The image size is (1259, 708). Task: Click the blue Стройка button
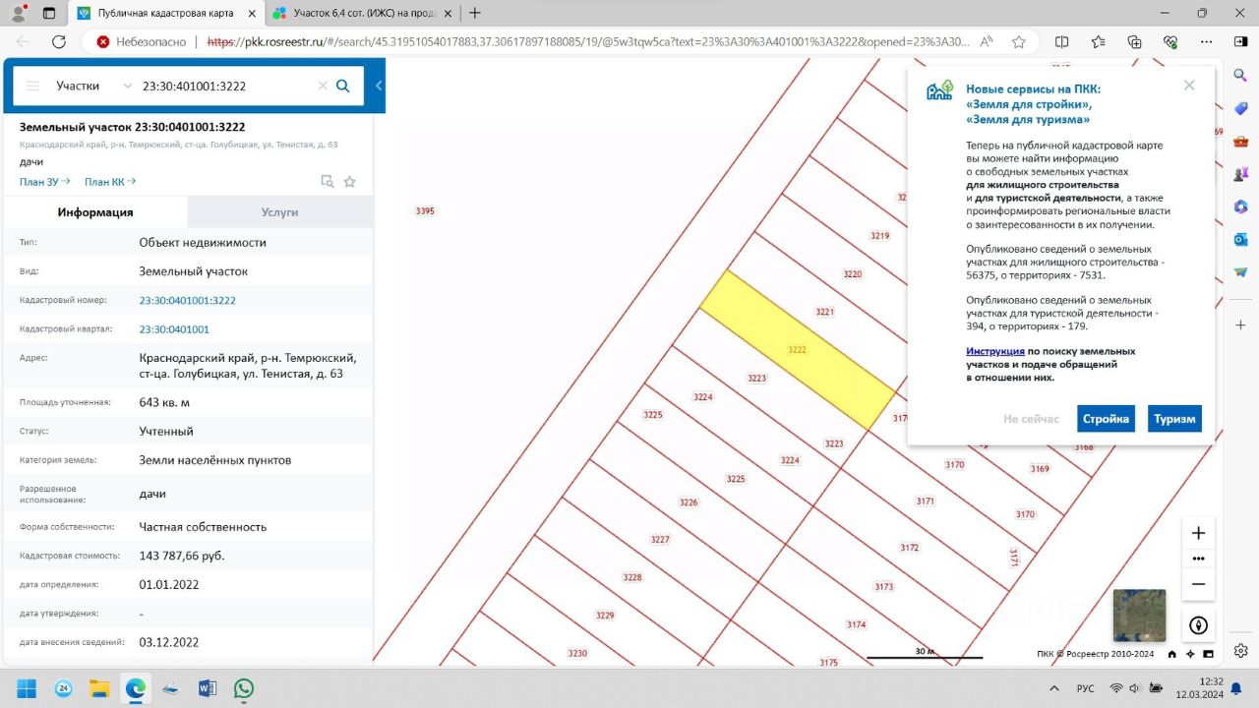1106,418
